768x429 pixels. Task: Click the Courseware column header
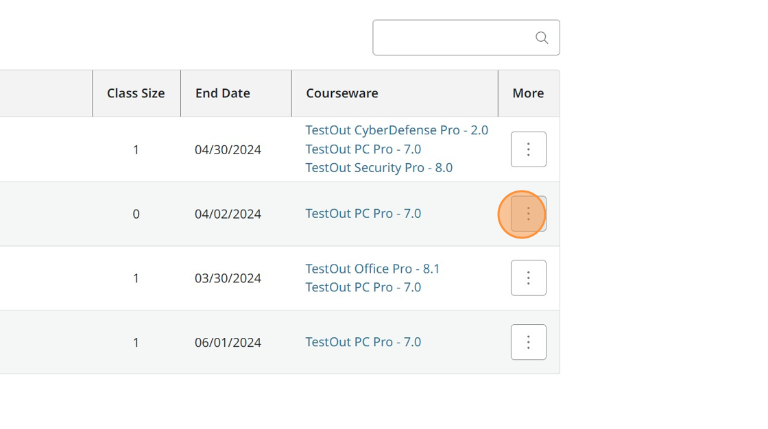(342, 93)
